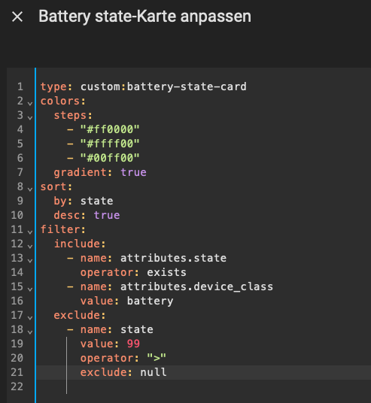Place cursor on custom:battery-state-card text
This screenshot has height=403, width=371.
163,86
